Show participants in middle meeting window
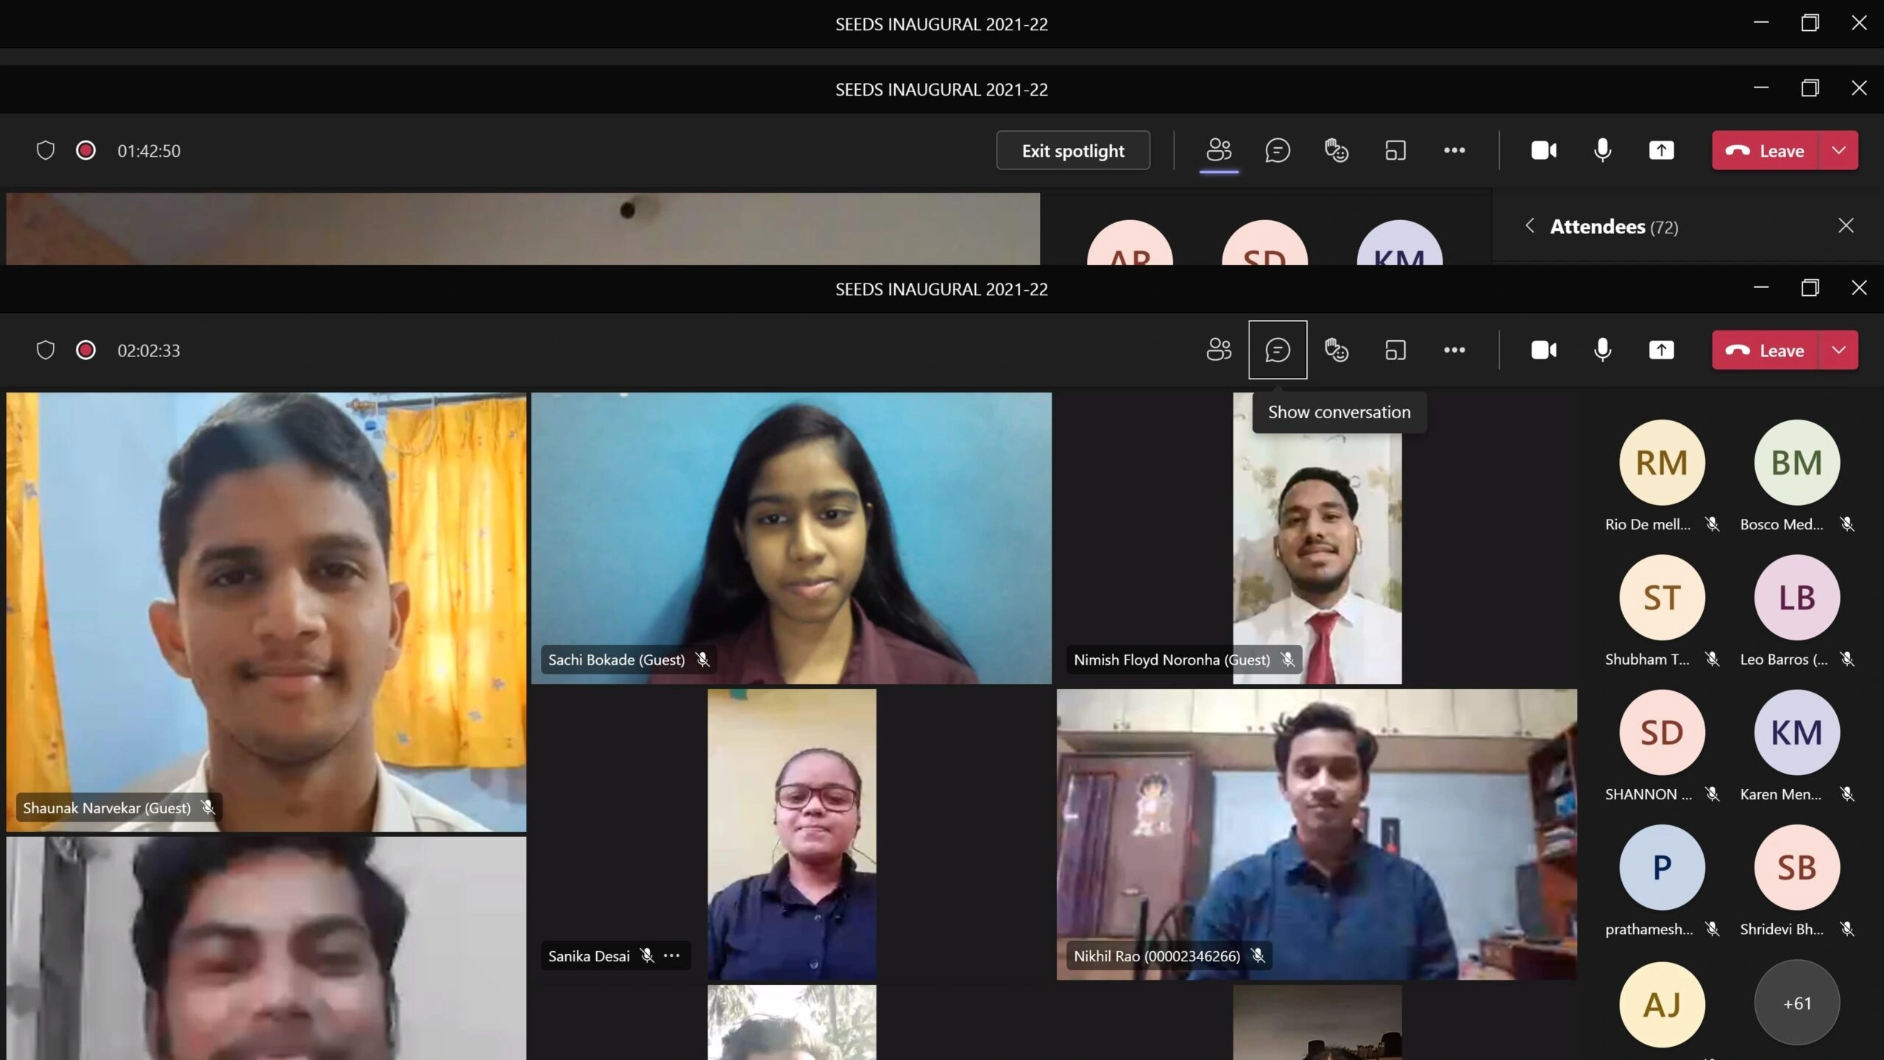1884x1060 pixels. click(1219, 150)
